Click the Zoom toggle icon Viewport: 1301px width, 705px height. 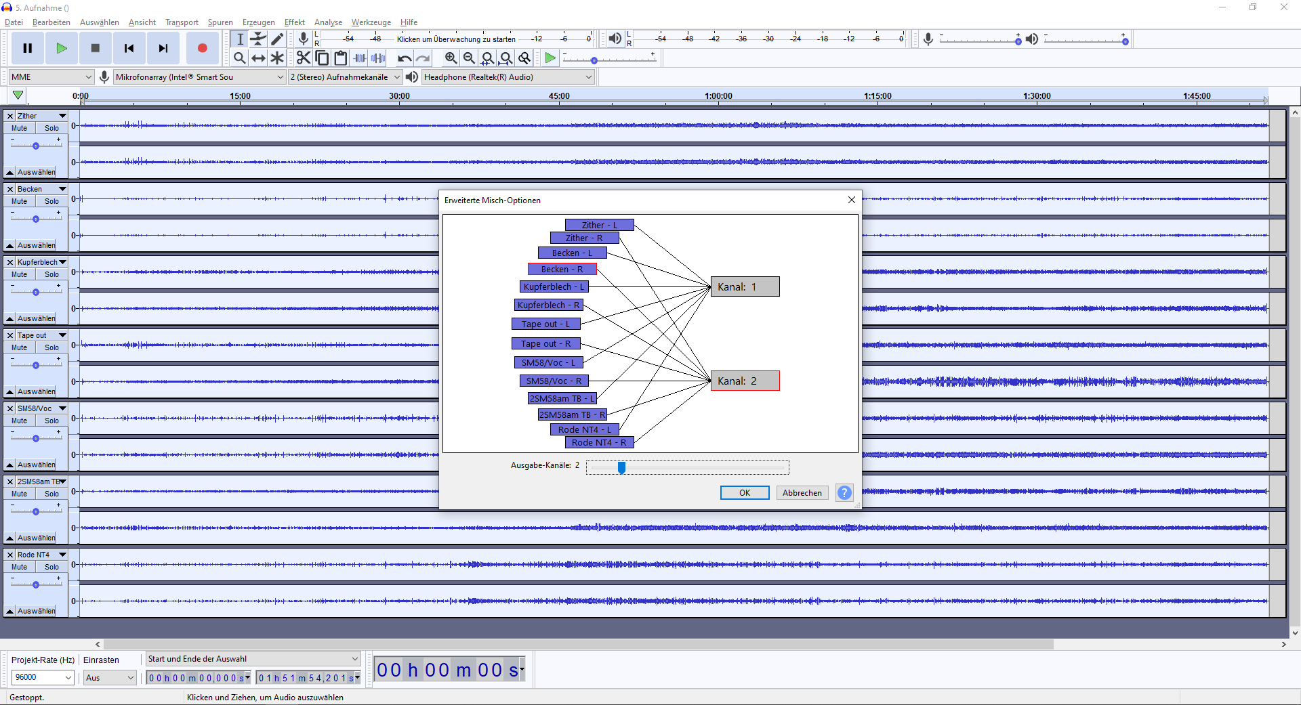tap(524, 58)
